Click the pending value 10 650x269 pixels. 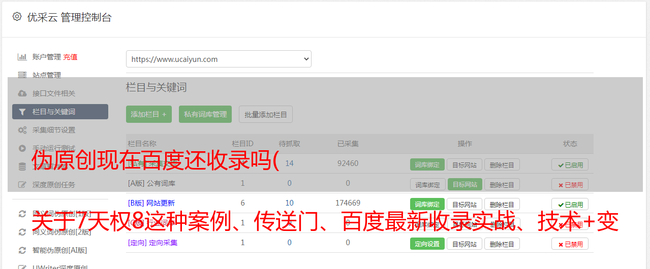pos(289,203)
